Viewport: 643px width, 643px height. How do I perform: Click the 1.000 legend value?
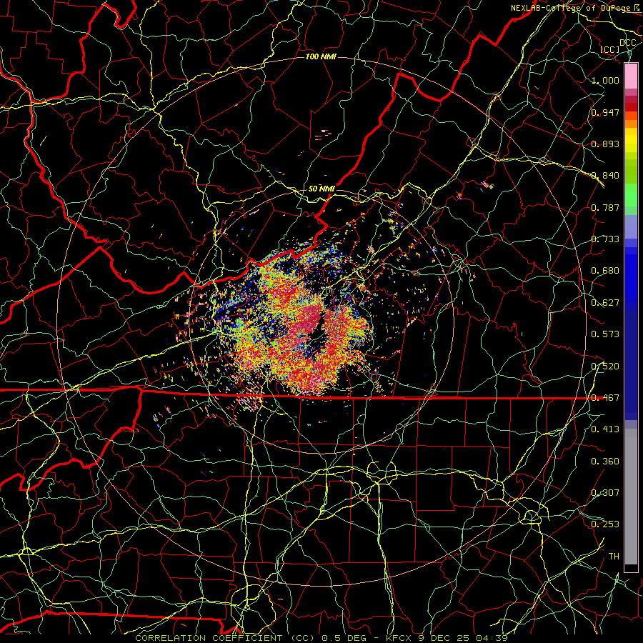tap(605, 80)
